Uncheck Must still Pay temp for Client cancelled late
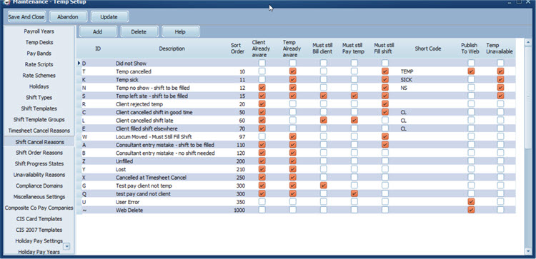This screenshot has width=536, height=259. pos(354,120)
